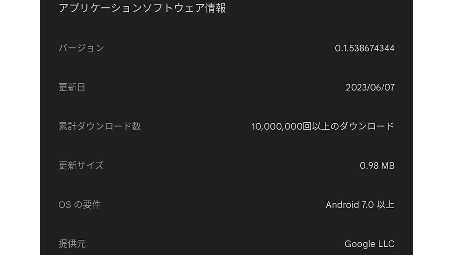Click the 10,000,000回以上のダウンロード value
This screenshot has height=255, width=453.
(323, 126)
